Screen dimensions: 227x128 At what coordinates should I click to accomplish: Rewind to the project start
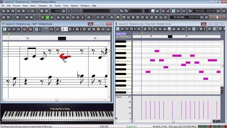[x=4, y=17]
